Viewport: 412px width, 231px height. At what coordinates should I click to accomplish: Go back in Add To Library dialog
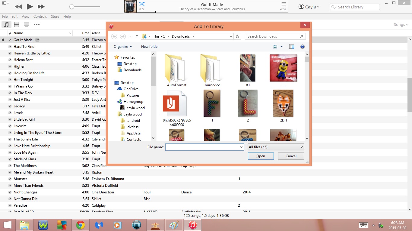114,36
